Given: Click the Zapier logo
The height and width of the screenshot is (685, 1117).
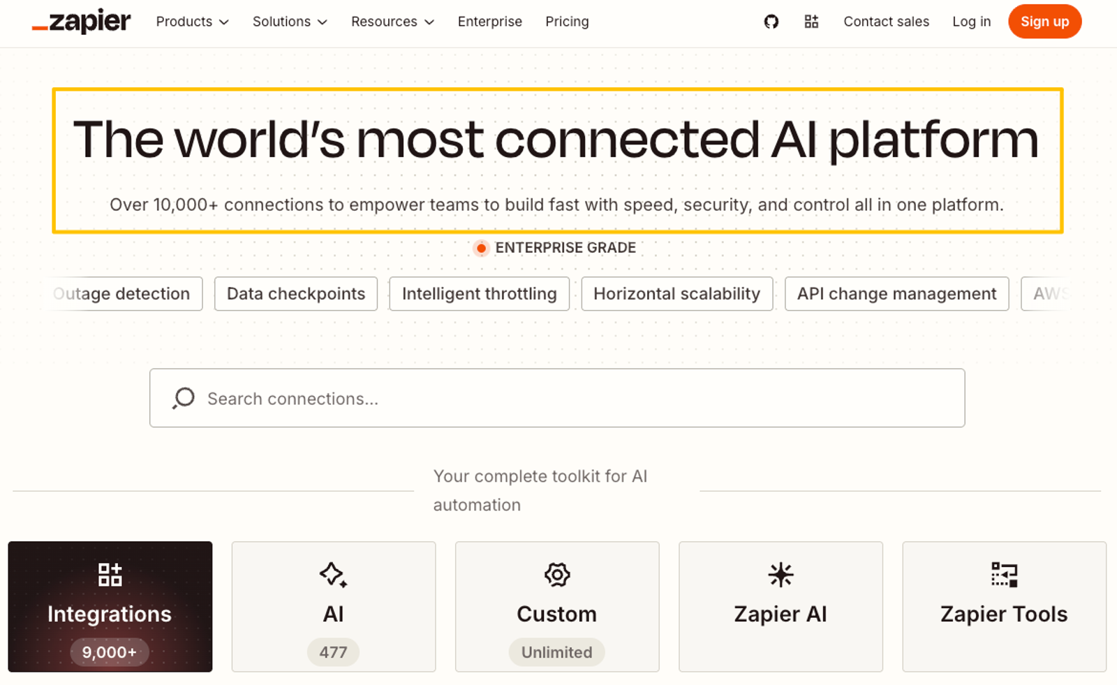Looking at the screenshot, I should (81, 21).
